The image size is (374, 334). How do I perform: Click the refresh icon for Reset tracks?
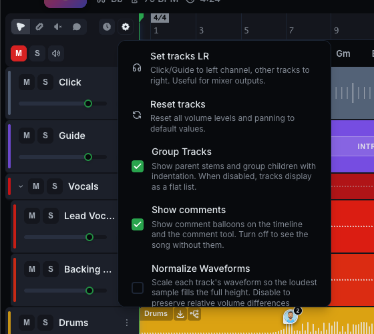137,115
